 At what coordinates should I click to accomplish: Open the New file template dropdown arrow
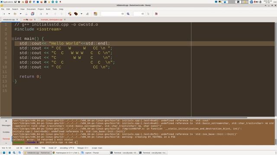coord(9,14)
